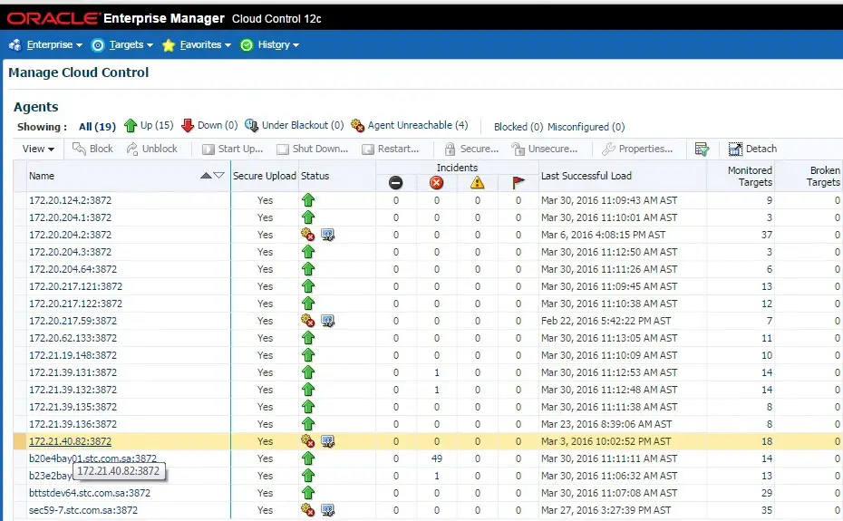The image size is (843, 521).
Task: Click the Fatal incidents column icon
Action: [396, 183]
